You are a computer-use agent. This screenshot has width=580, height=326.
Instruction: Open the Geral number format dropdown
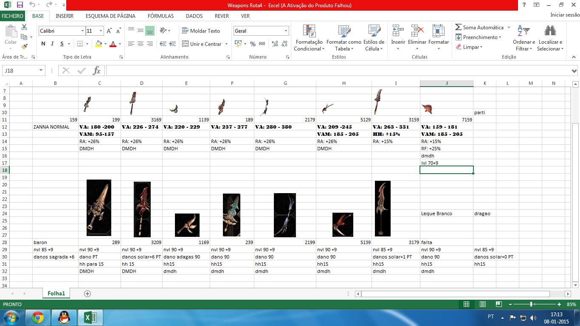286,31
